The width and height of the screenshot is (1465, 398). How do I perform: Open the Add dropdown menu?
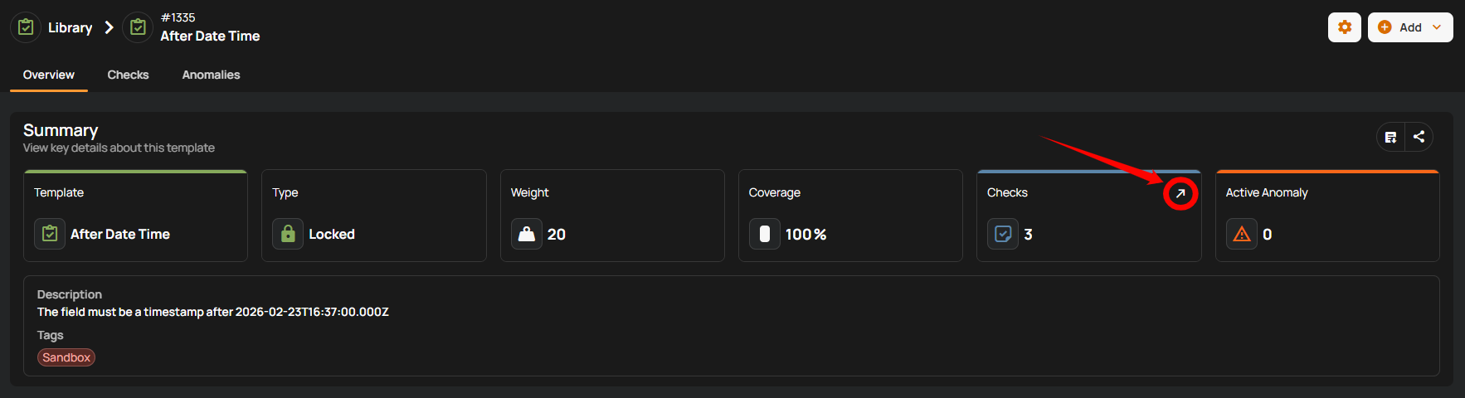(x=1409, y=27)
